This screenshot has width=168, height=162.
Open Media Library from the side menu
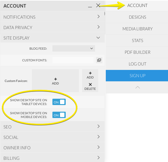(x=137, y=29)
